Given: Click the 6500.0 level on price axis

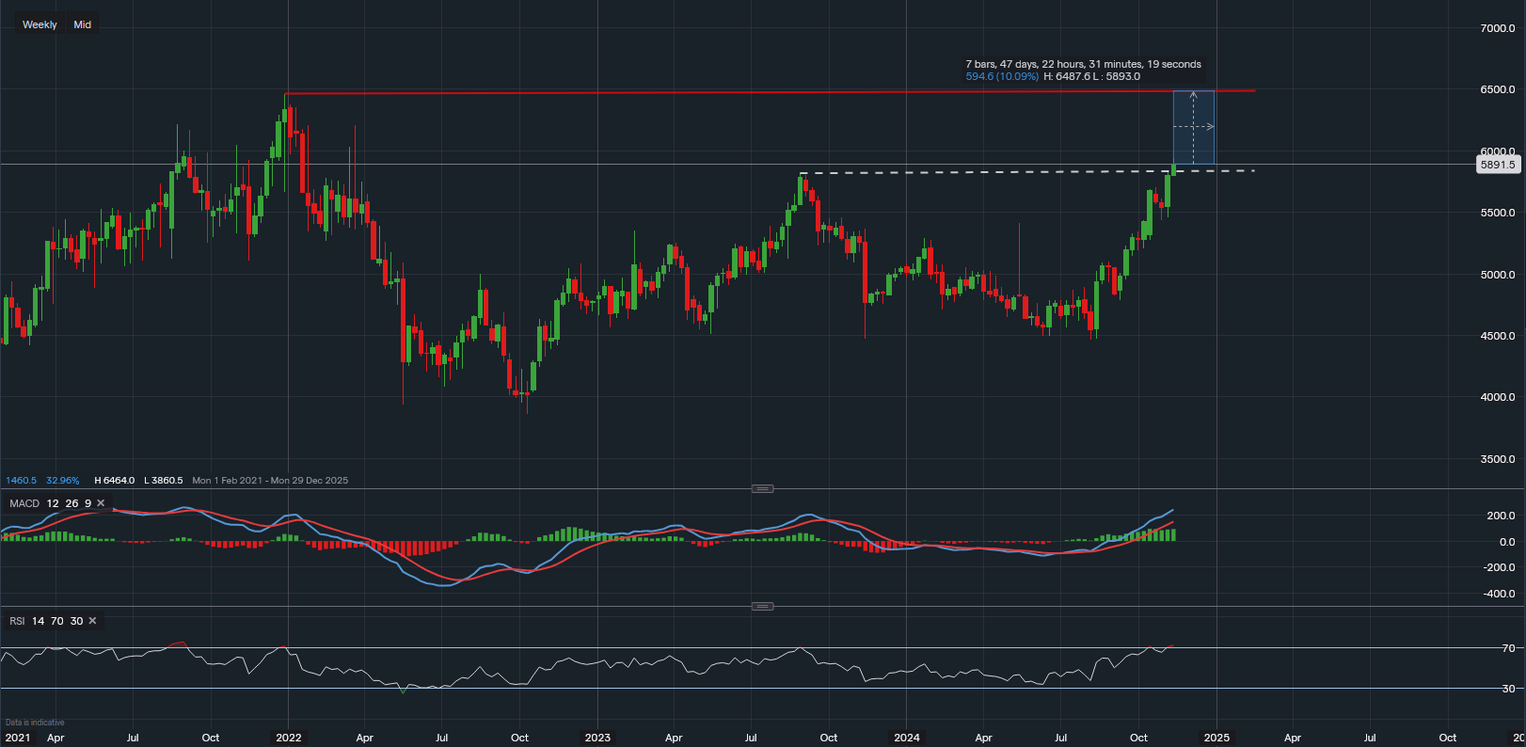Looking at the screenshot, I should click(1497, 89).
